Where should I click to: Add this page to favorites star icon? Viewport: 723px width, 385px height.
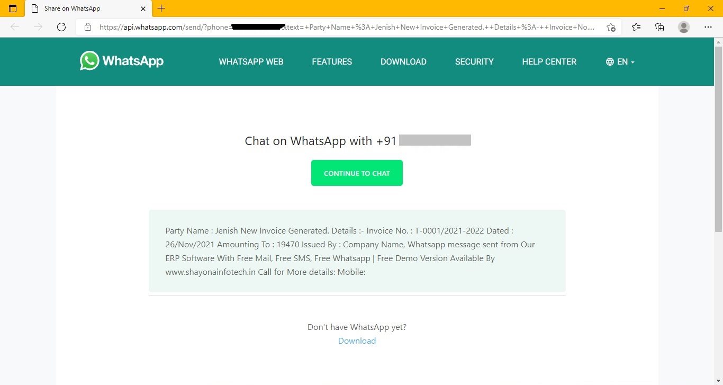[611, 27]
